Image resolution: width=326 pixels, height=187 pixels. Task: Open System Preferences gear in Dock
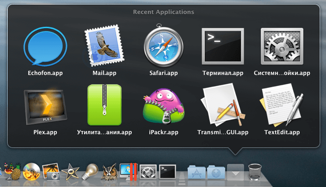point(148,172)
